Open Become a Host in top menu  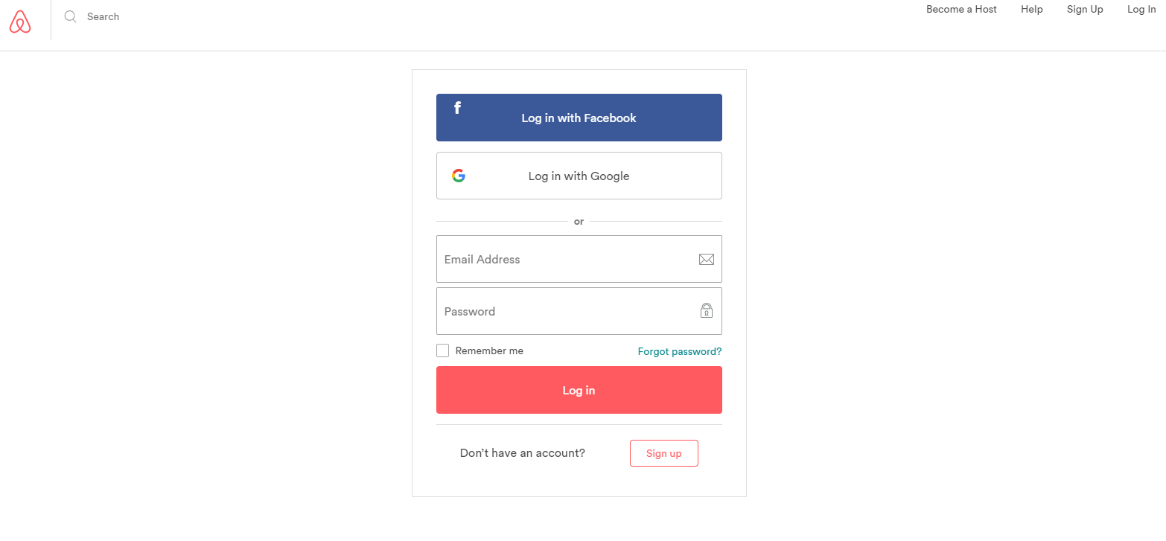[x=961, y=10]
